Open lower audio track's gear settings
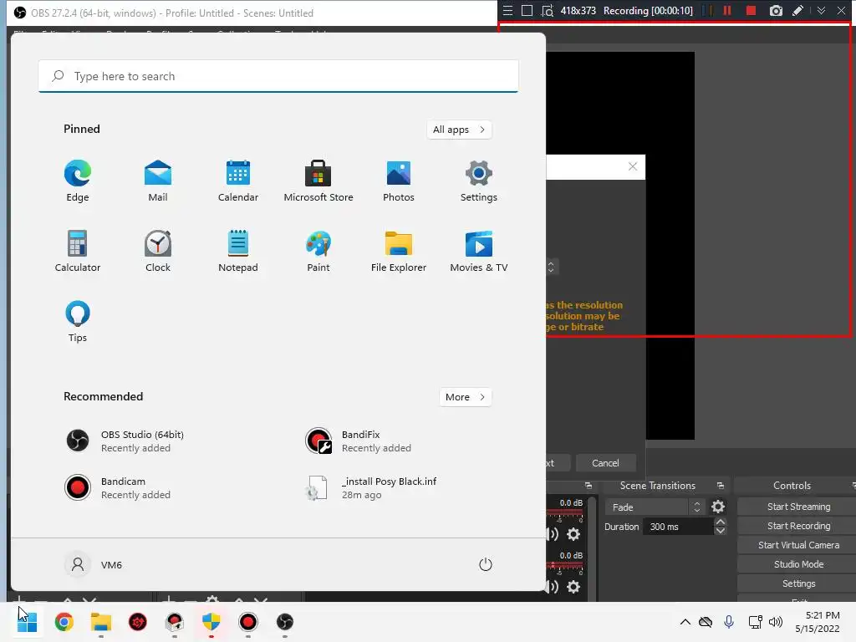 point(573,587)
